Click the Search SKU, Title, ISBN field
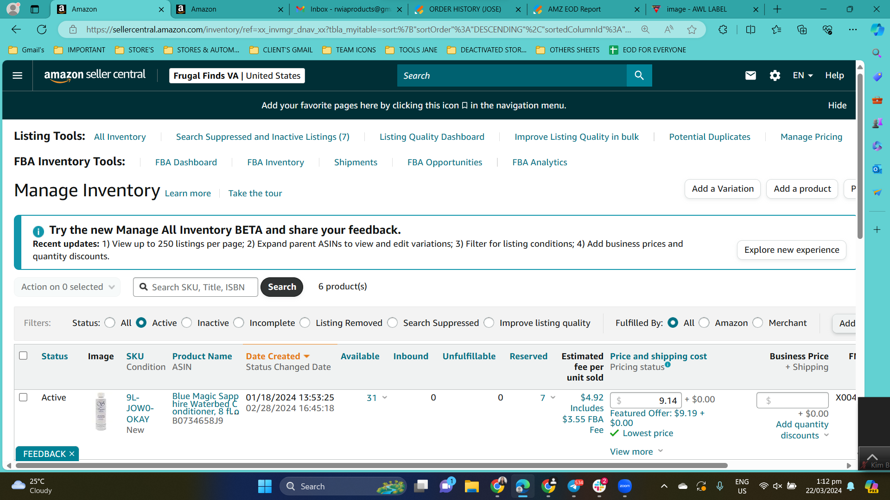The height and width of the screenshot is (500, 890). click(196, 287)
